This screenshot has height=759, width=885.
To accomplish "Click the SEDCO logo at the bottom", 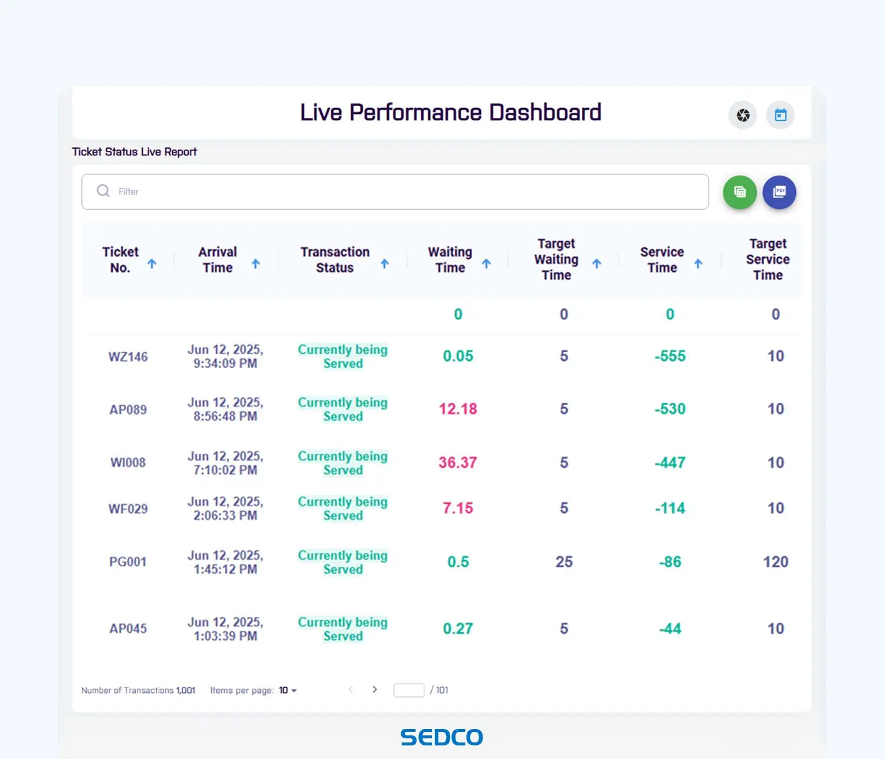I will click(x=442, y=737).
